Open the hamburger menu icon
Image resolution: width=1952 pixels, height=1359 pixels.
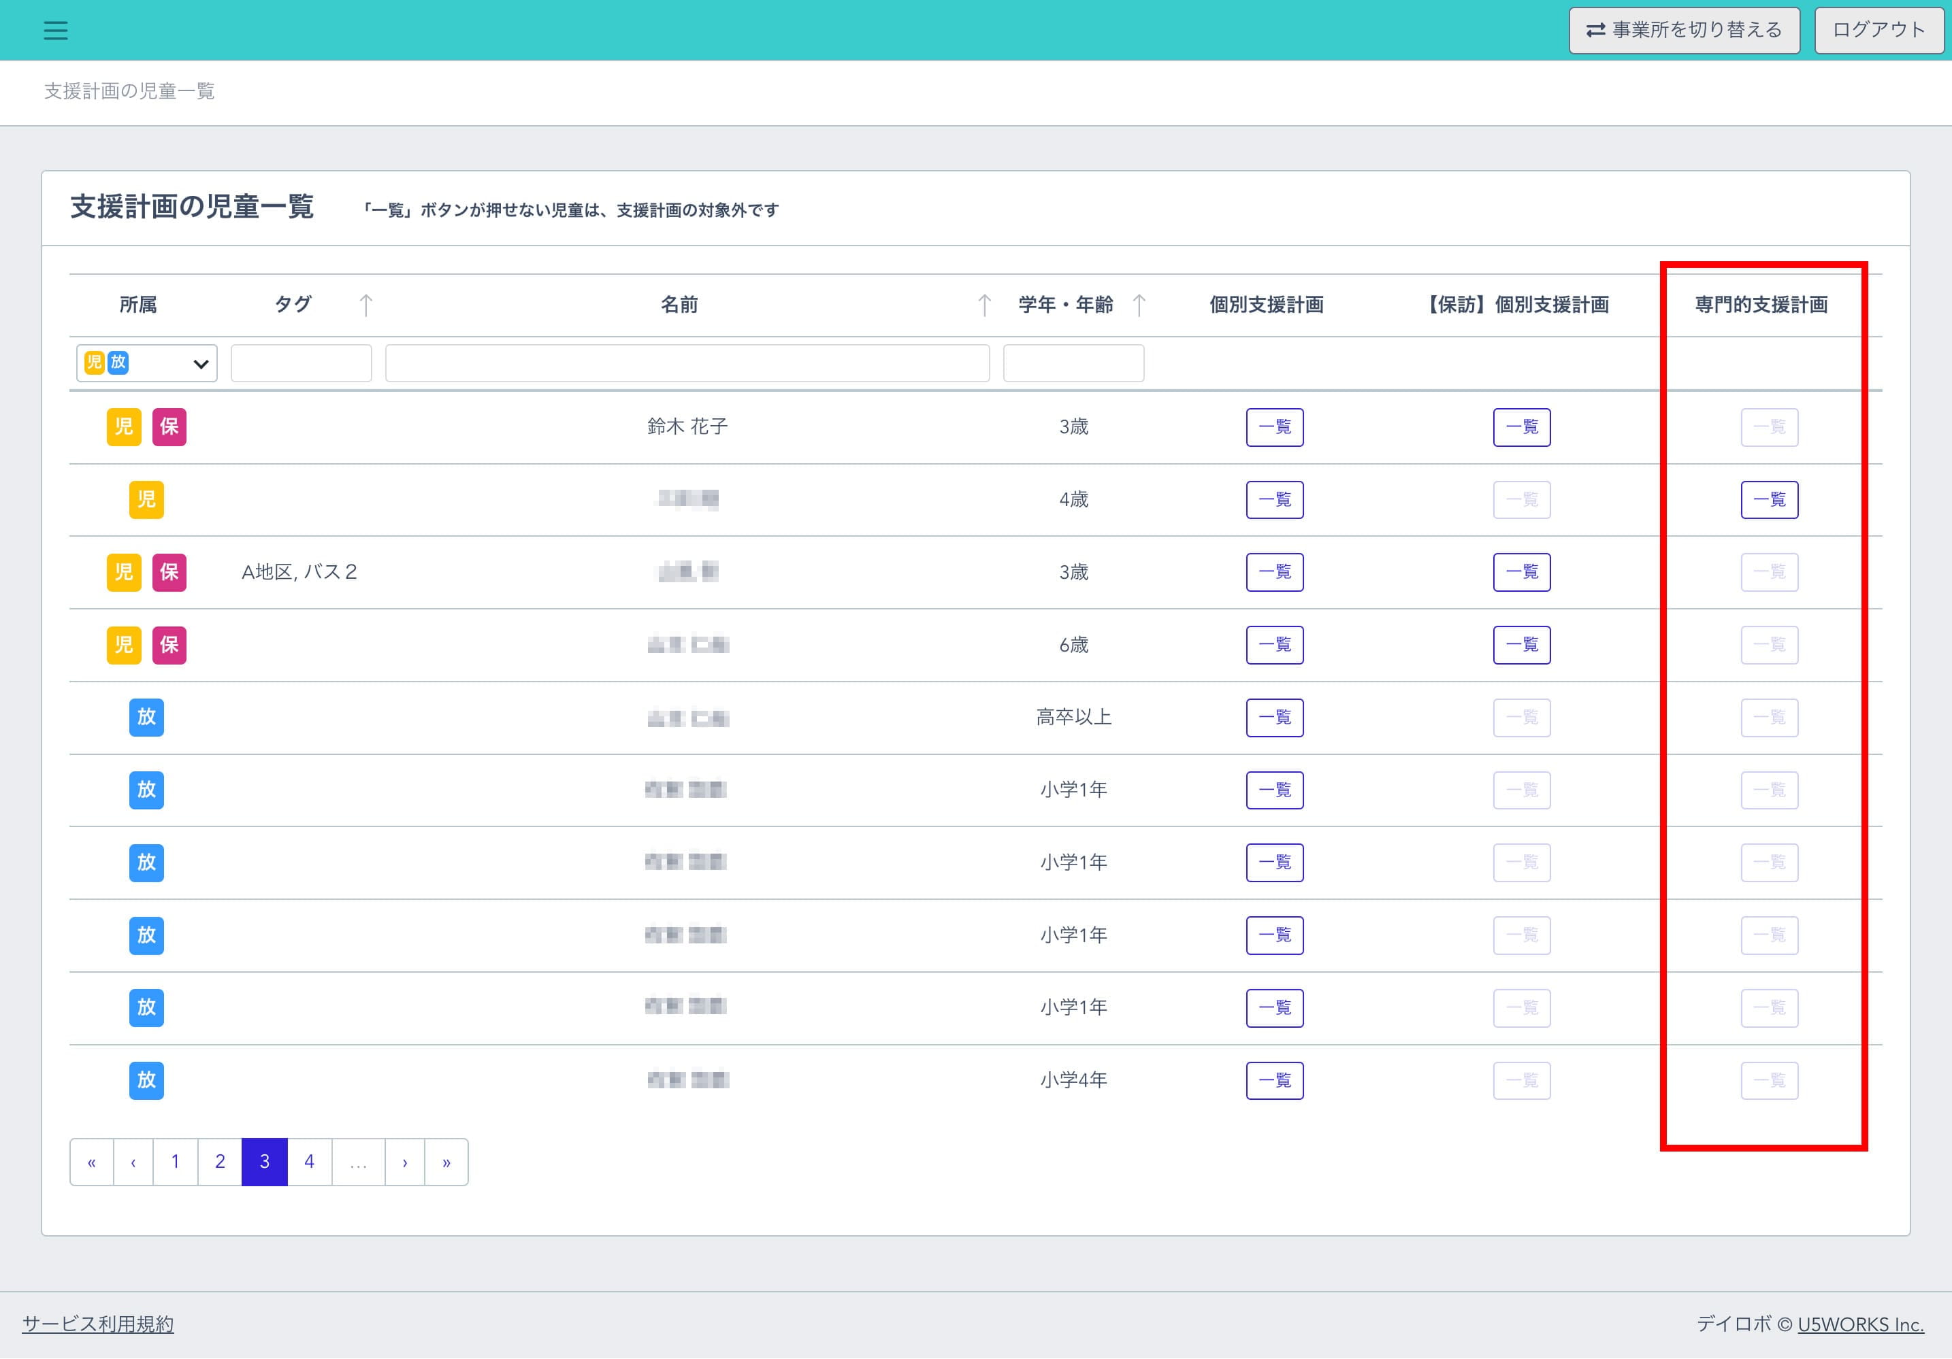[55, 31]
